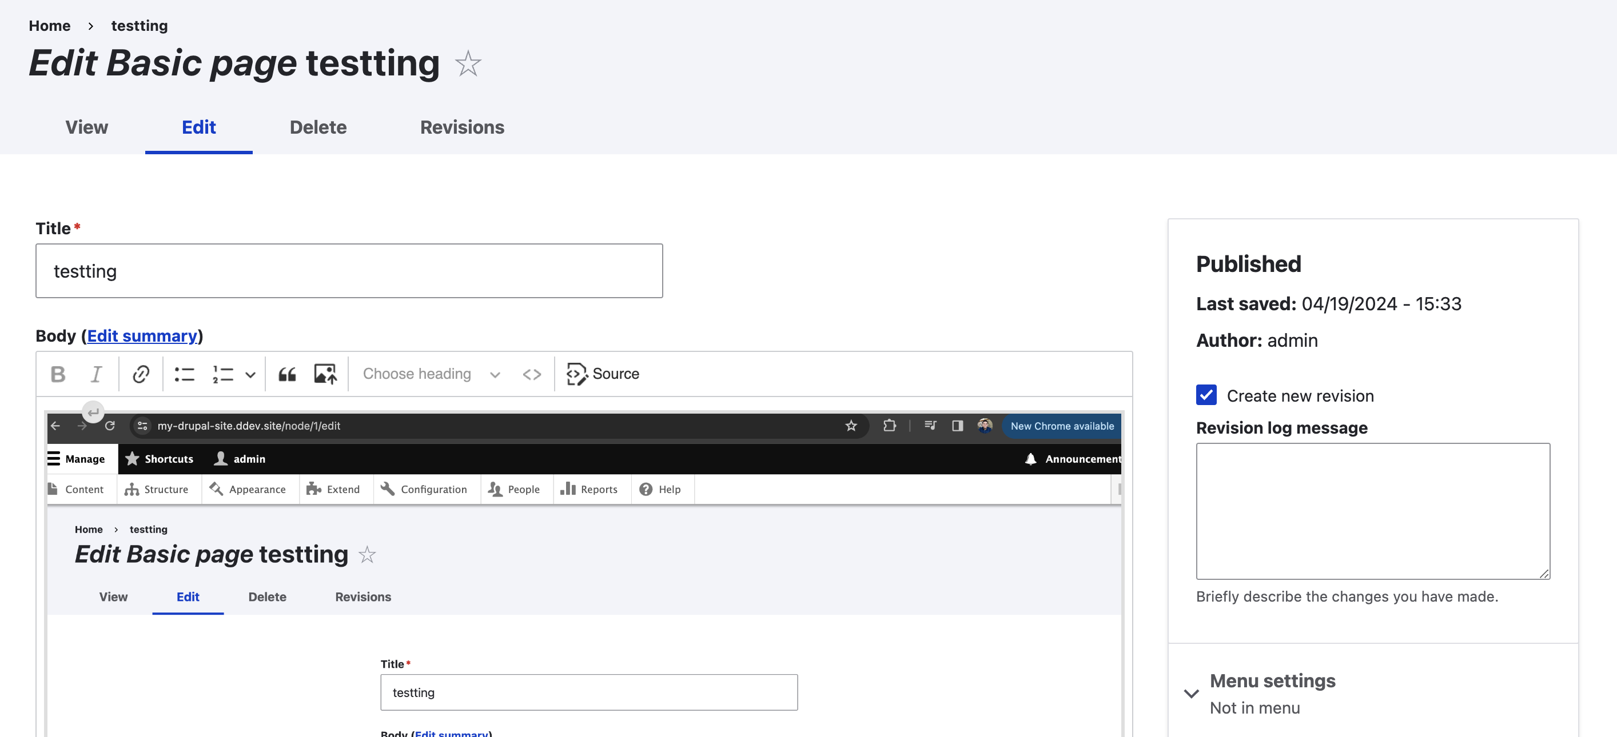
Task: Click extensions puzzle icon in embedded screenshot
Action: pyautogui.click(x=890, y=426)
